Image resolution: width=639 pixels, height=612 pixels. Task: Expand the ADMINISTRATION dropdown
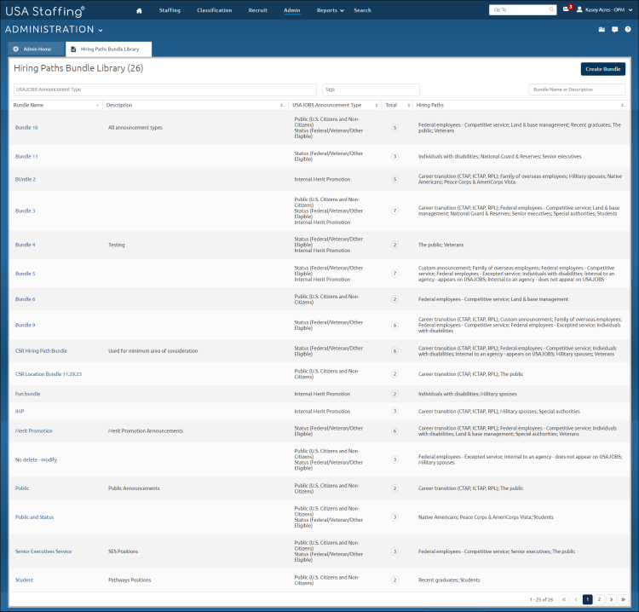(101, 30)
